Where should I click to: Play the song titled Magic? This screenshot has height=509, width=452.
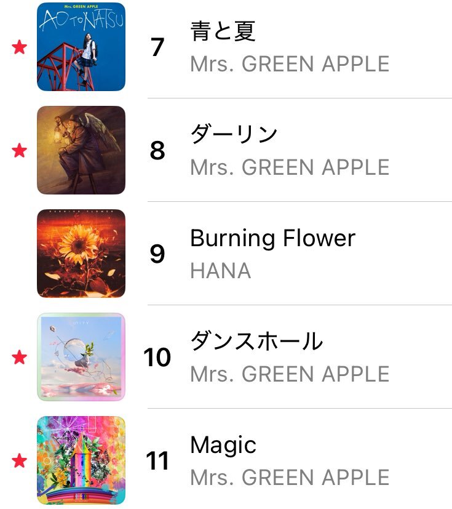(x=223, y=446)
